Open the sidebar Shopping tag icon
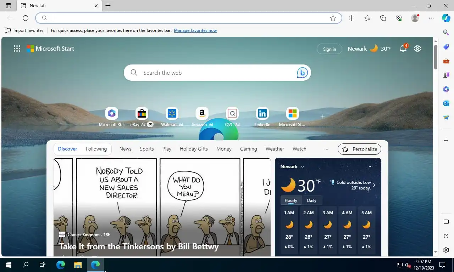Image resolution: width=454 pixels, height=272 pixels. [x=446, y=47]
